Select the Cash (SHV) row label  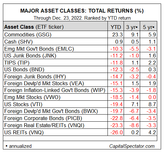pyautogui.click(x=18, y=42)
